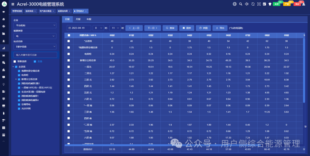Click the lightning bolt icon in left sidebar
Image resolution: width=310 pixels, height=156 pixels.
point(3,26)
